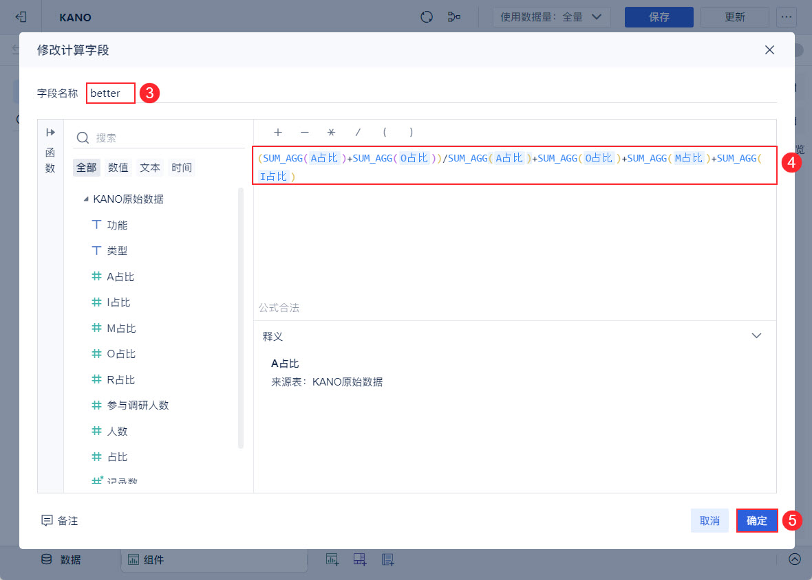Click the 备注 link
812x580 pixels.
click(x=67, y=520)
